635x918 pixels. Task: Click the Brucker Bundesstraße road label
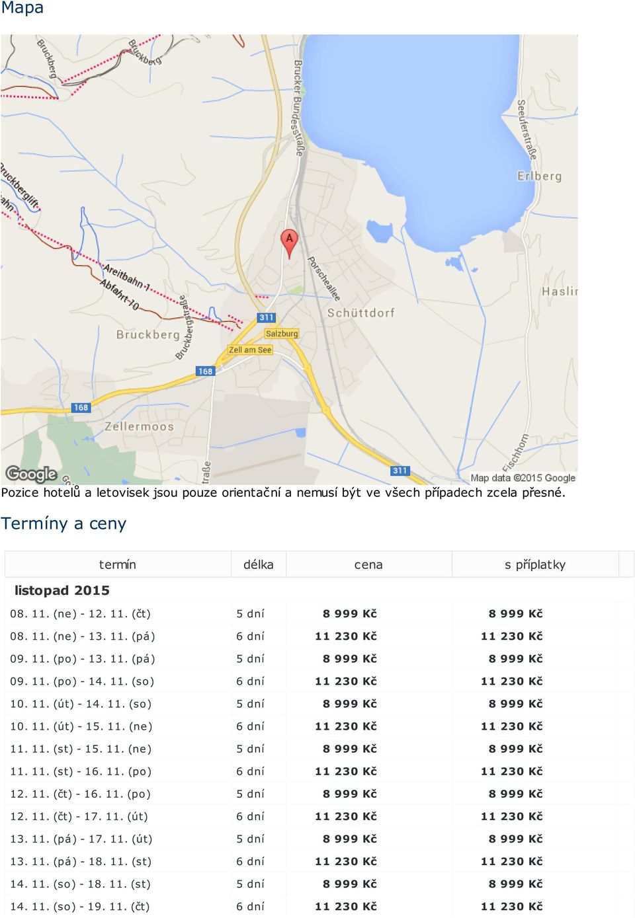[298, 108]
